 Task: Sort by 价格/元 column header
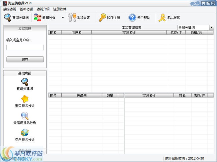point(196,33)
